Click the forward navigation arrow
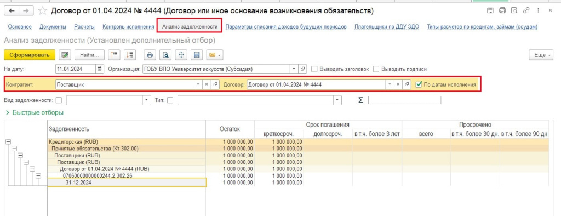Screen dimensions: 561x216 pyautogui.click(x=26, y=11)
